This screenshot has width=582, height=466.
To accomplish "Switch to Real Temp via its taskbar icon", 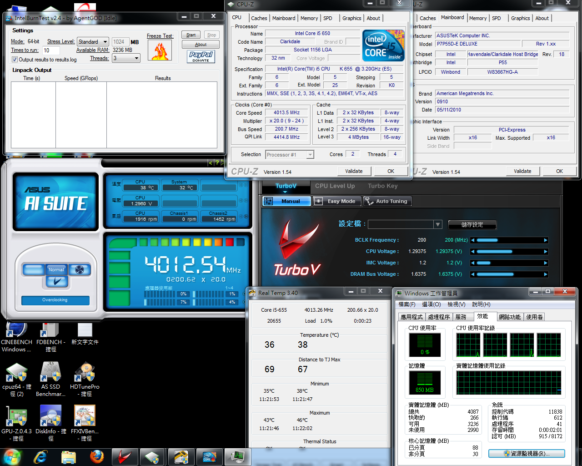I will (x=181, y=457).
